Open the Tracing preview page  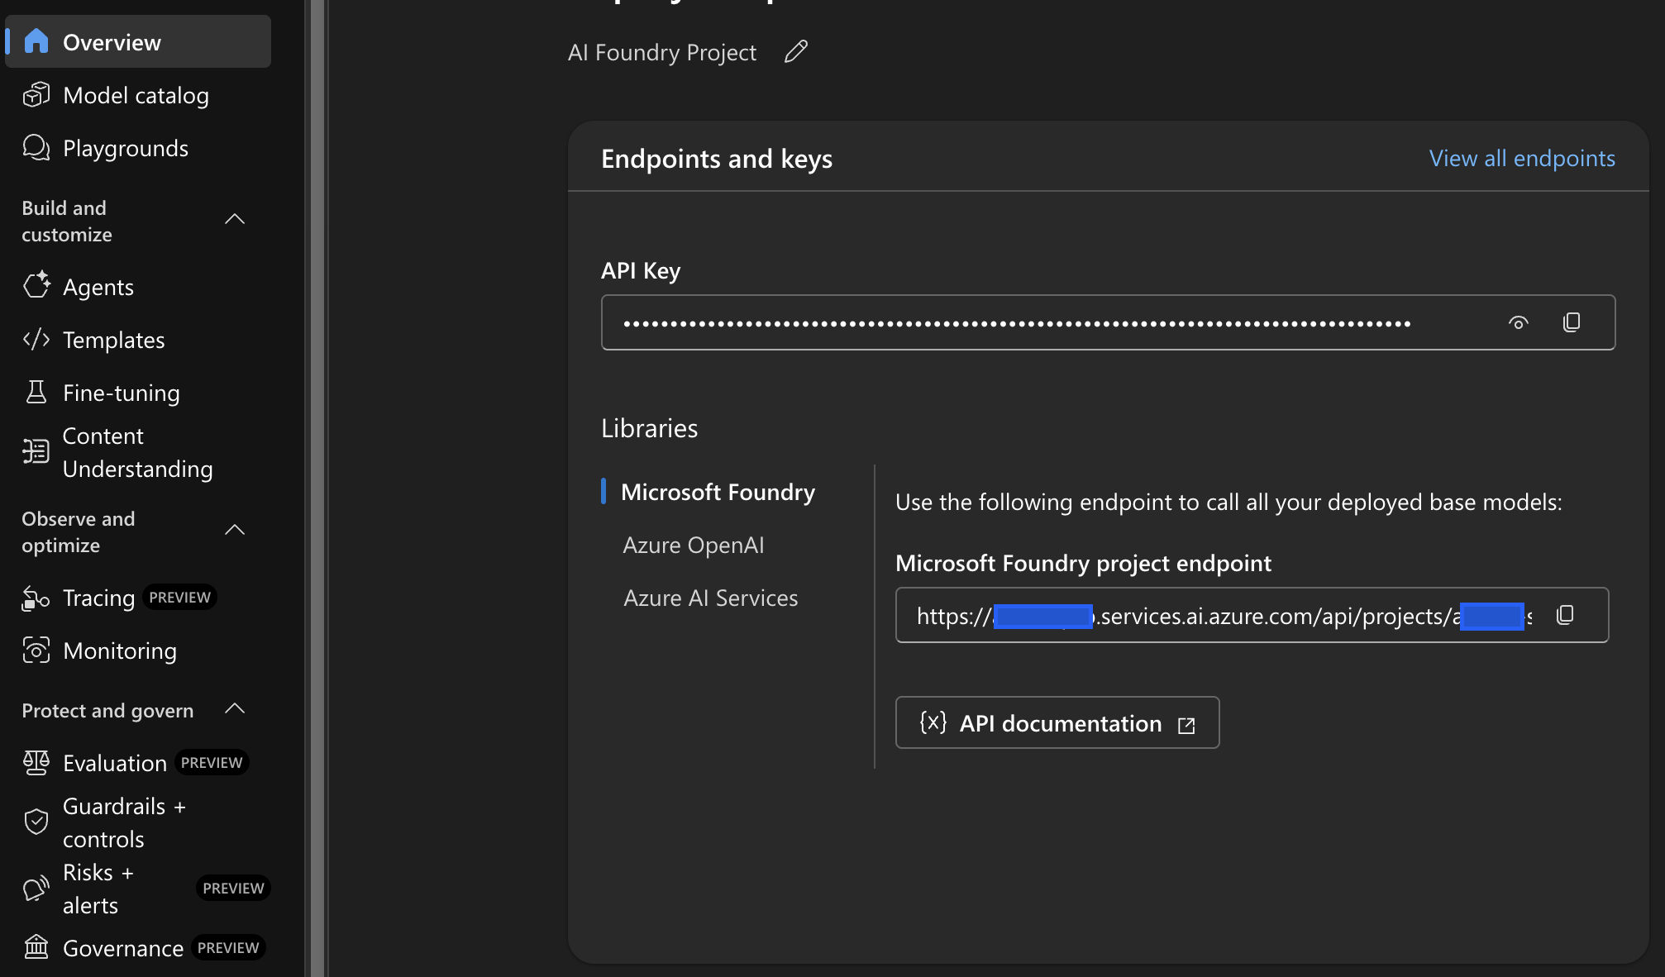click(98, 598)
